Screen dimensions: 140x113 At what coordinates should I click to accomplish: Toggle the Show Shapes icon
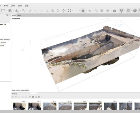point(96,11)
